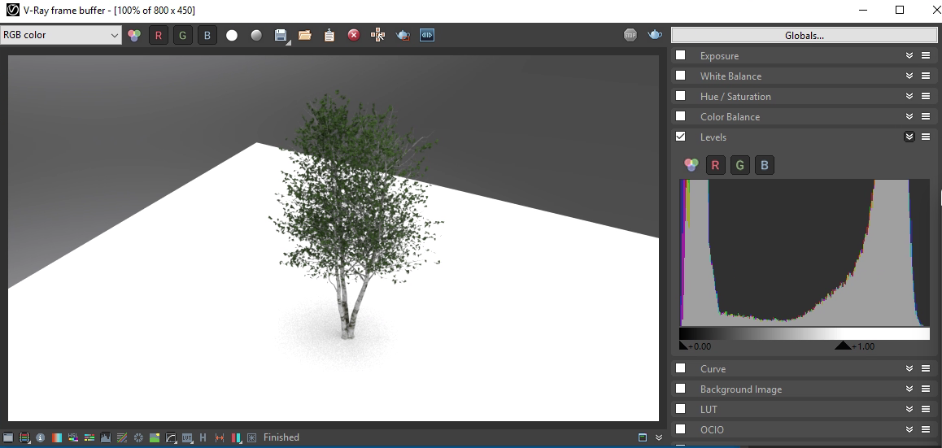Switch to alpha channel white circle
The height and width of the screenshot is (448, 942).
coord(232,36)
